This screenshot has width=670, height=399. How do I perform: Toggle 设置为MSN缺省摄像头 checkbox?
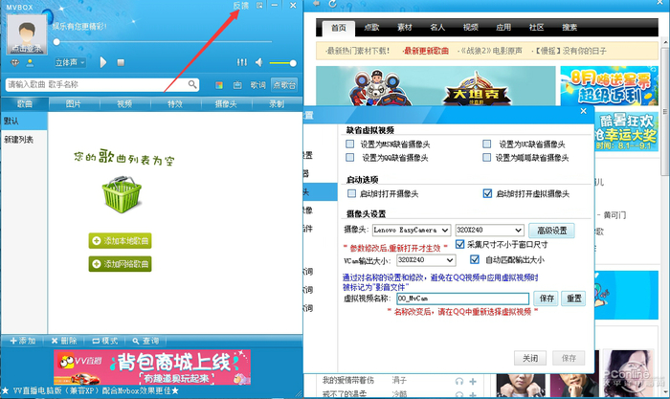pyautogui.click(x=350, y=144)
